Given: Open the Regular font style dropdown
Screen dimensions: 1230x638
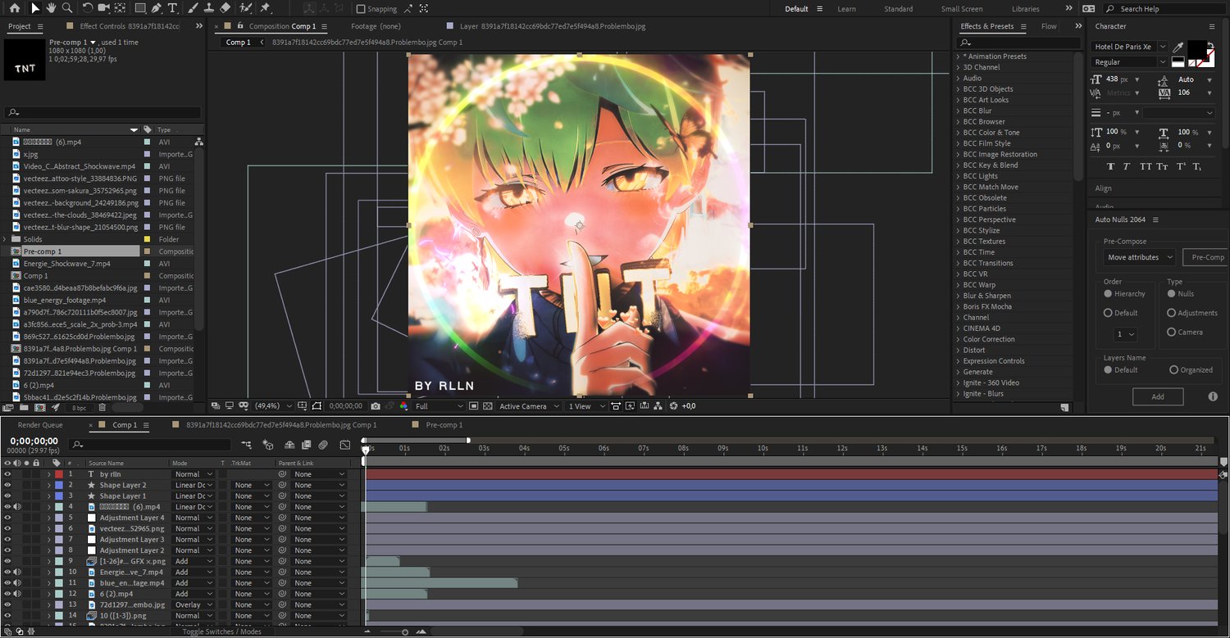Looking at the screenshot, I should [x=1129, y=62].
